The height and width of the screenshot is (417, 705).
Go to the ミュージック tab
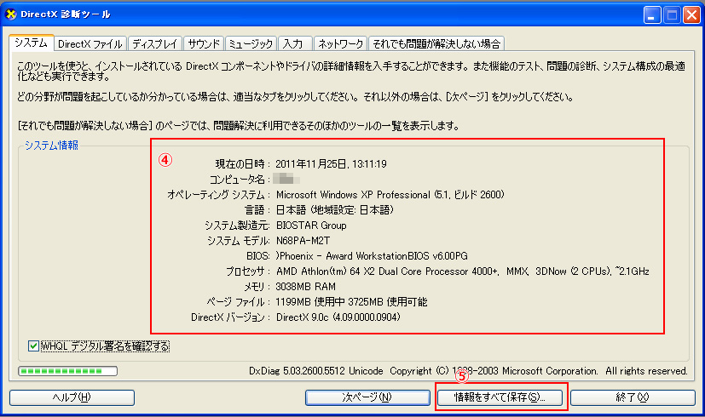coord(251,44)
